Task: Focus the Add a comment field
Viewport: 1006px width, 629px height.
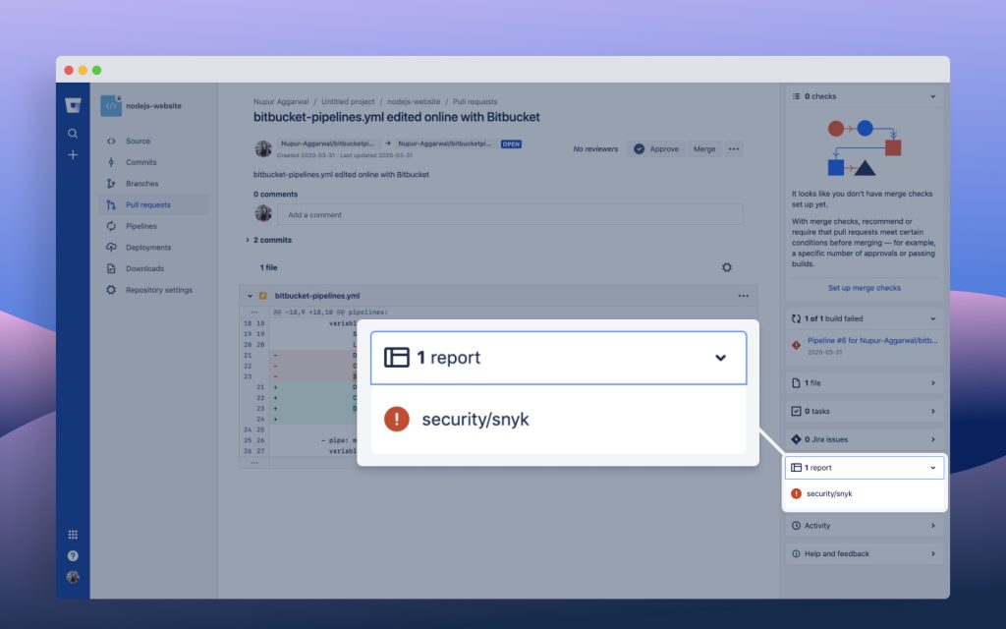Action: 510,215
